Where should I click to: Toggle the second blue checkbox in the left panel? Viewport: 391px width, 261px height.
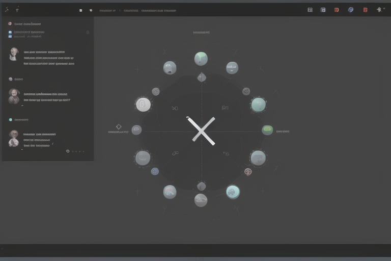(10, 37)
